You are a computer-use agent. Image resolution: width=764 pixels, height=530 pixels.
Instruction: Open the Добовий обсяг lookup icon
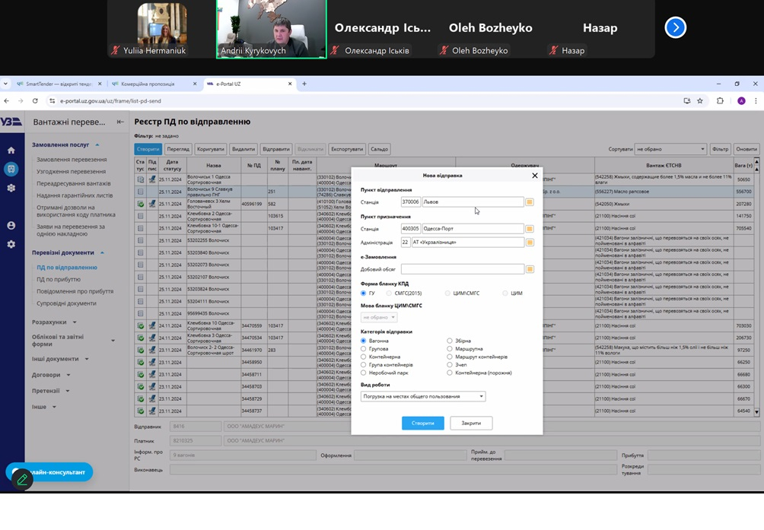tap(530, 269)
